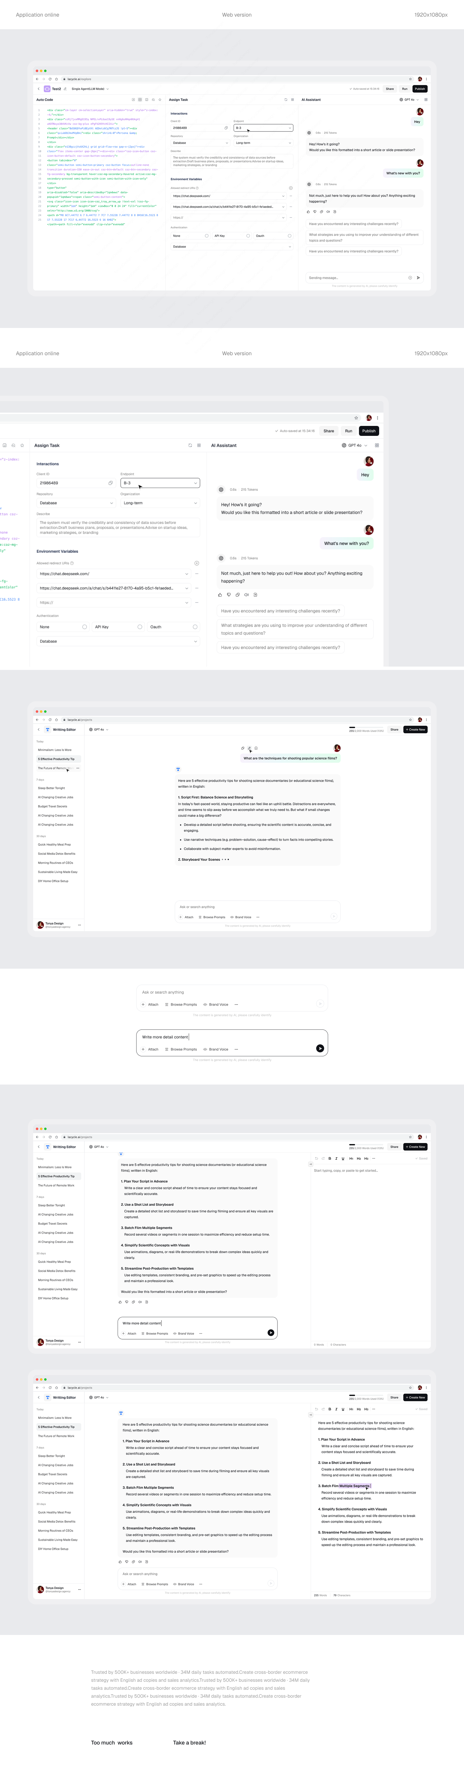Open options for The Future of Remote item

(78, 768)
